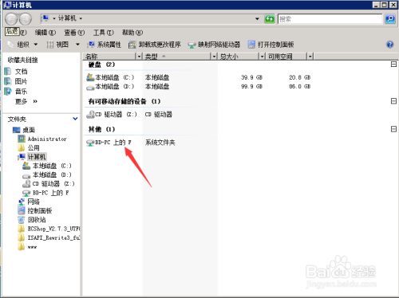Image resolution: width=399 pixels, height=298 pixels.
Task: Select BD-PC 上的 F network drive in list
Action: pyautogui.click(x=109, y=143)
